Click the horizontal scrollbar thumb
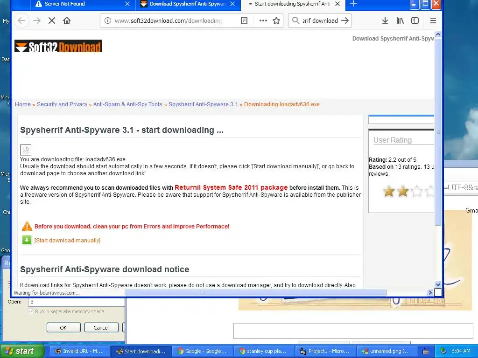The height and width of the screenshot is (358, 478). [255, 293]
